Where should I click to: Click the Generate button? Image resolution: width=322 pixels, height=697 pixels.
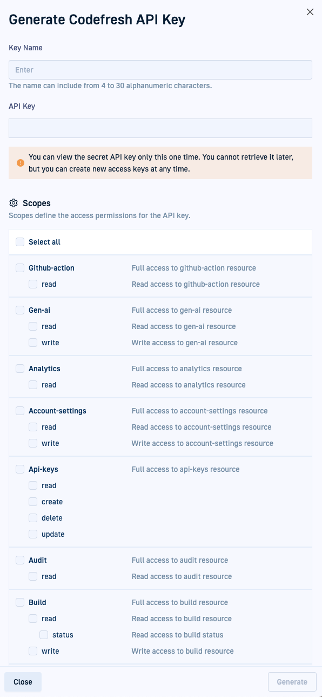pyautogui.click(x=292, y=682)
